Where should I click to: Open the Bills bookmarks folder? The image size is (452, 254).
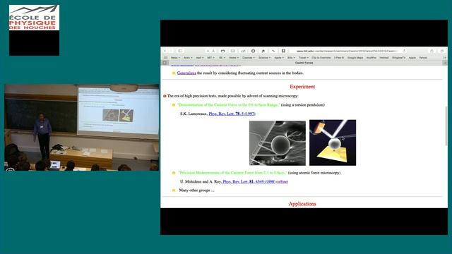coord(291,58)
